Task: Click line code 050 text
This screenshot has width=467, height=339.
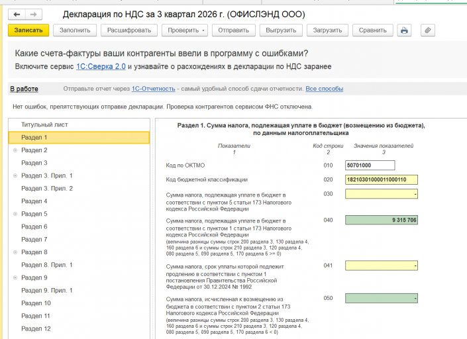Action: click(328, 298)
